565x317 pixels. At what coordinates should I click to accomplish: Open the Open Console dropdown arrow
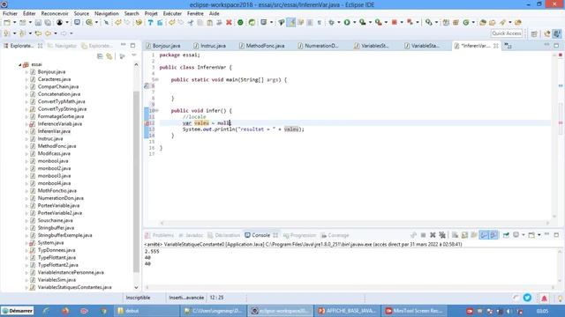coord(539,235)
